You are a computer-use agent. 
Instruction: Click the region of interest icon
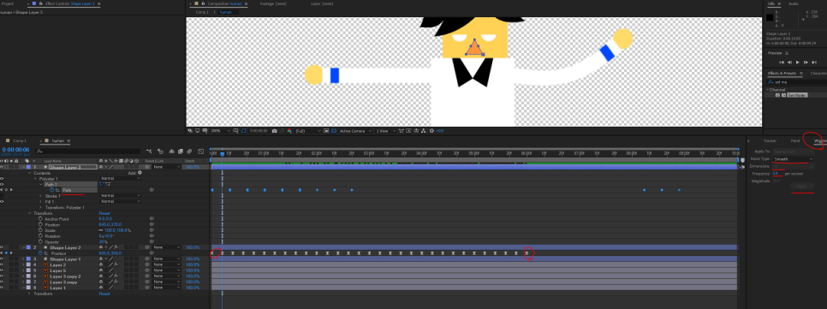326,131
